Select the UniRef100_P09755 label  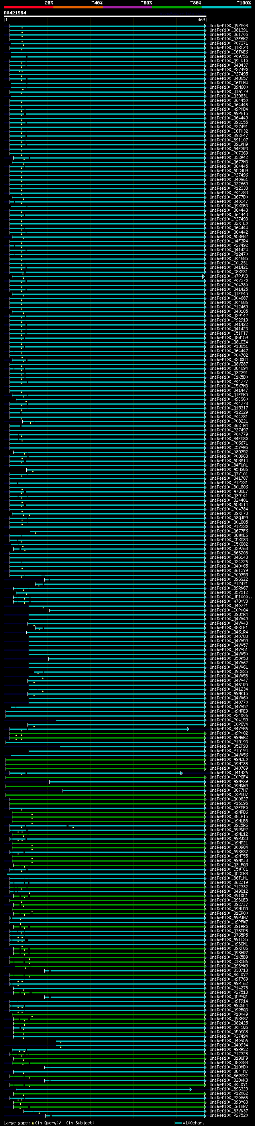tap(228, 575)
